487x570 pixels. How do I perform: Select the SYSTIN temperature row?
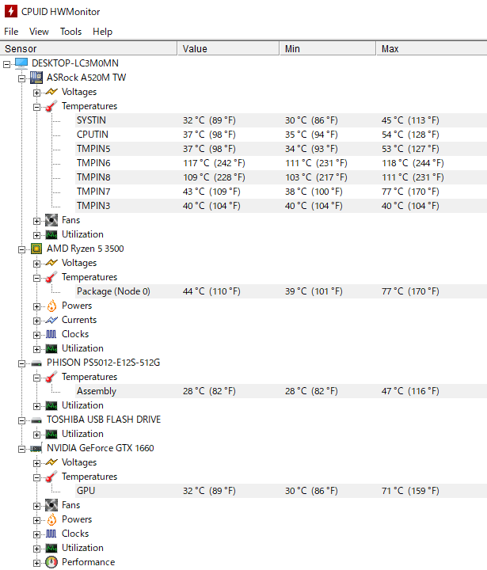281,120
